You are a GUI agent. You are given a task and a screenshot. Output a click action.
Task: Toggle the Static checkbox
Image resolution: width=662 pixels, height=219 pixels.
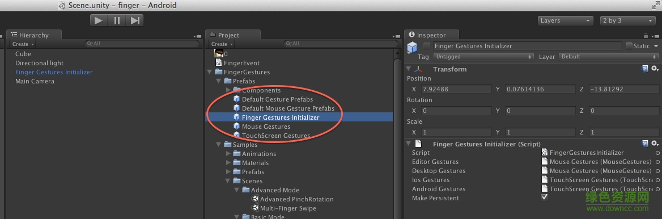(x=629, y=45)
